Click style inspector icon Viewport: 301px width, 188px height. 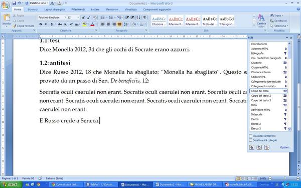(x=259, y=147)
